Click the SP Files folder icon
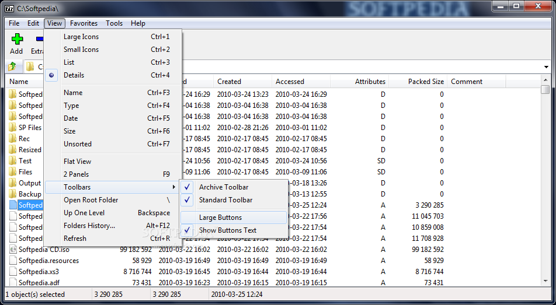This screenshot has width=556, height=305. 13,128
